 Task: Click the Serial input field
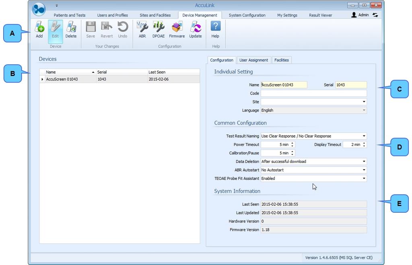coord(351,85)
